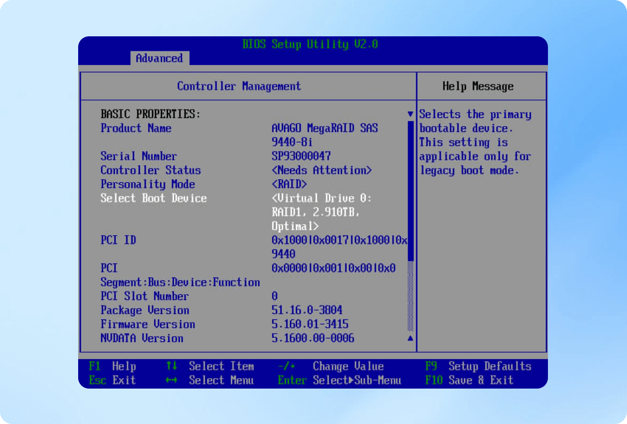Click the PCI ID value 0x1000|0x0017
This screenshot has width=627, height=424.
coord(339,247)
